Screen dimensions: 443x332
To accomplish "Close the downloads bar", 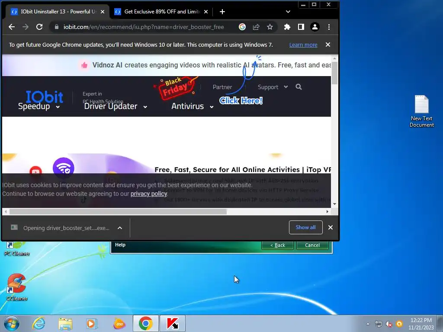I will 330,227.
